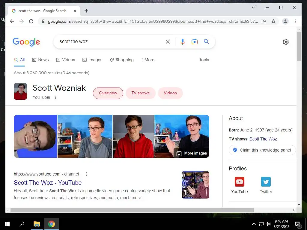Start voice search with the microphone icon

183,41
